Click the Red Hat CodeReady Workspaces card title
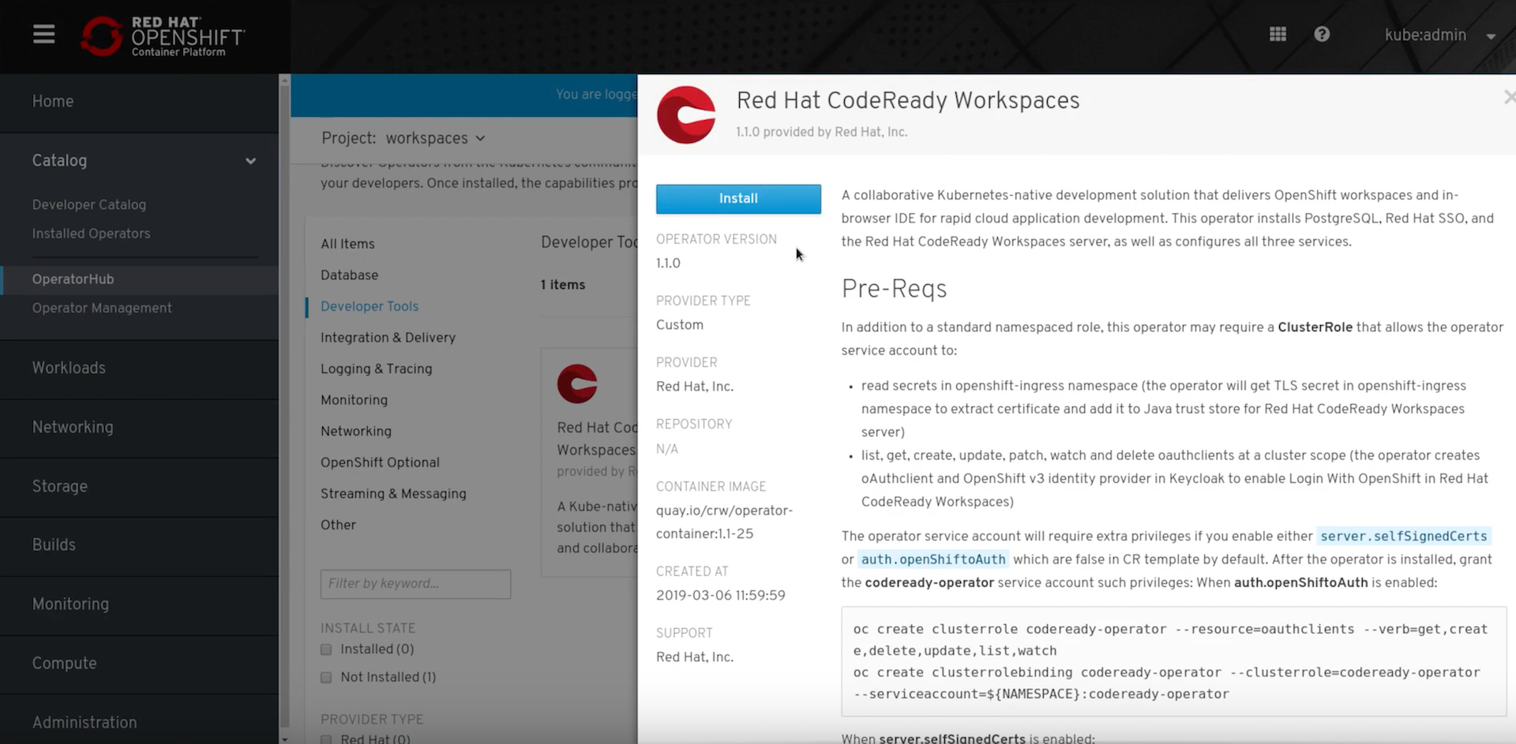The height and width of the screenshot is (744, 1516). (597, 438)
